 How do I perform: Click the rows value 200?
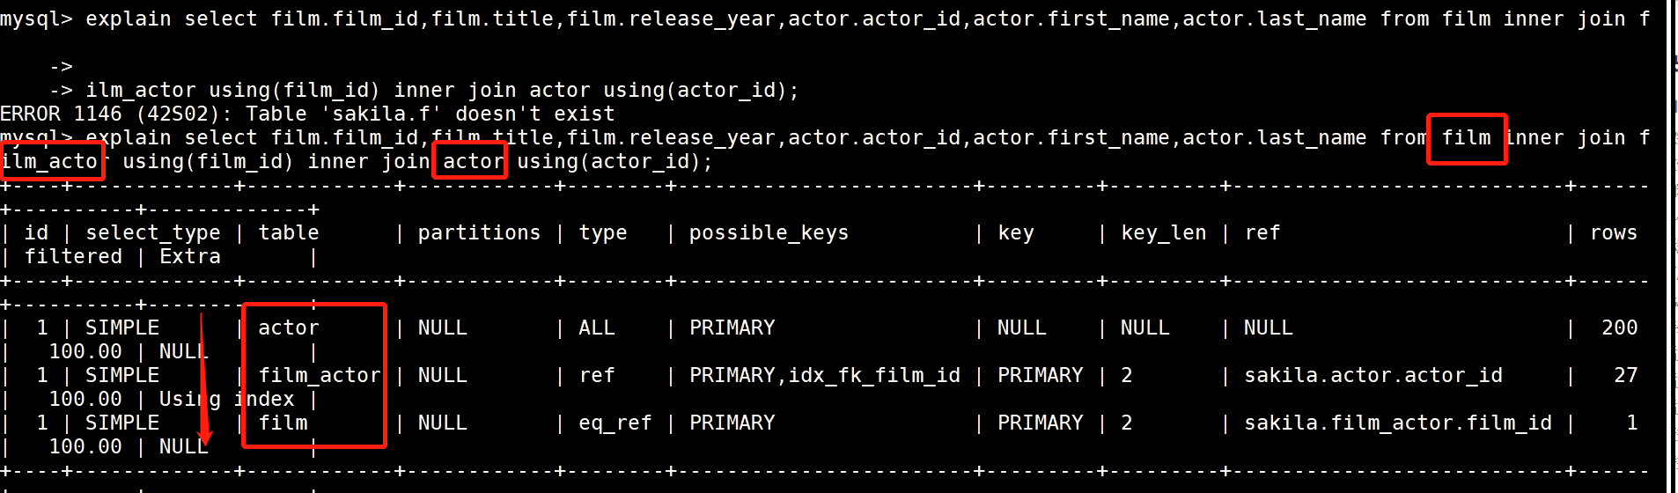coord(1619,327)
